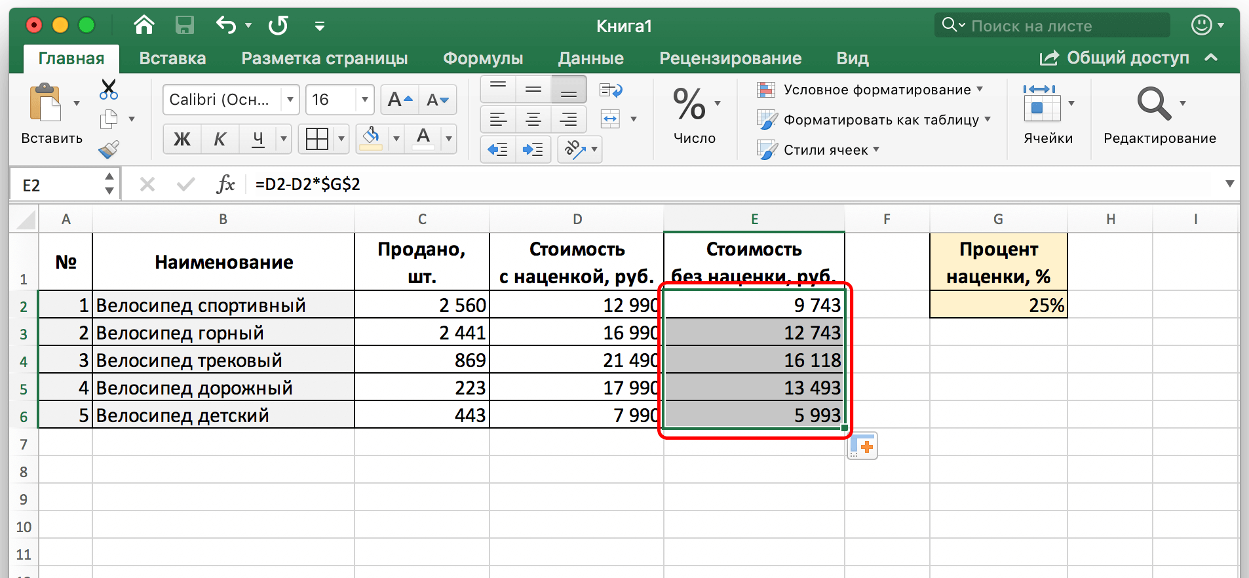The height and width of the screenshot is (578, 1249).
Task: Decrease font size with the A-down button
Action: pyautogui.click(x=437, y=100)
